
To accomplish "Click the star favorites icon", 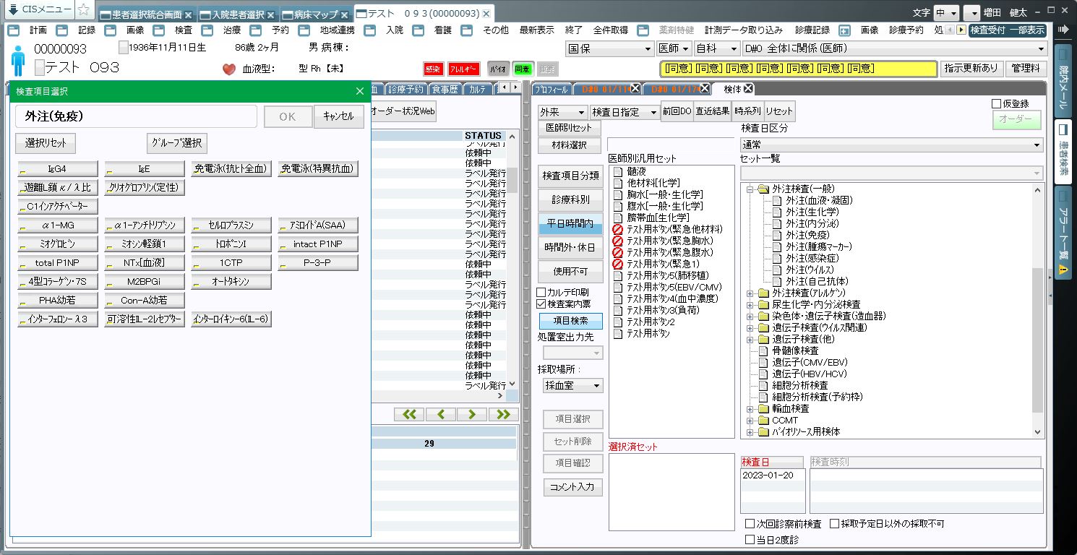I will (x=84, y=10).
